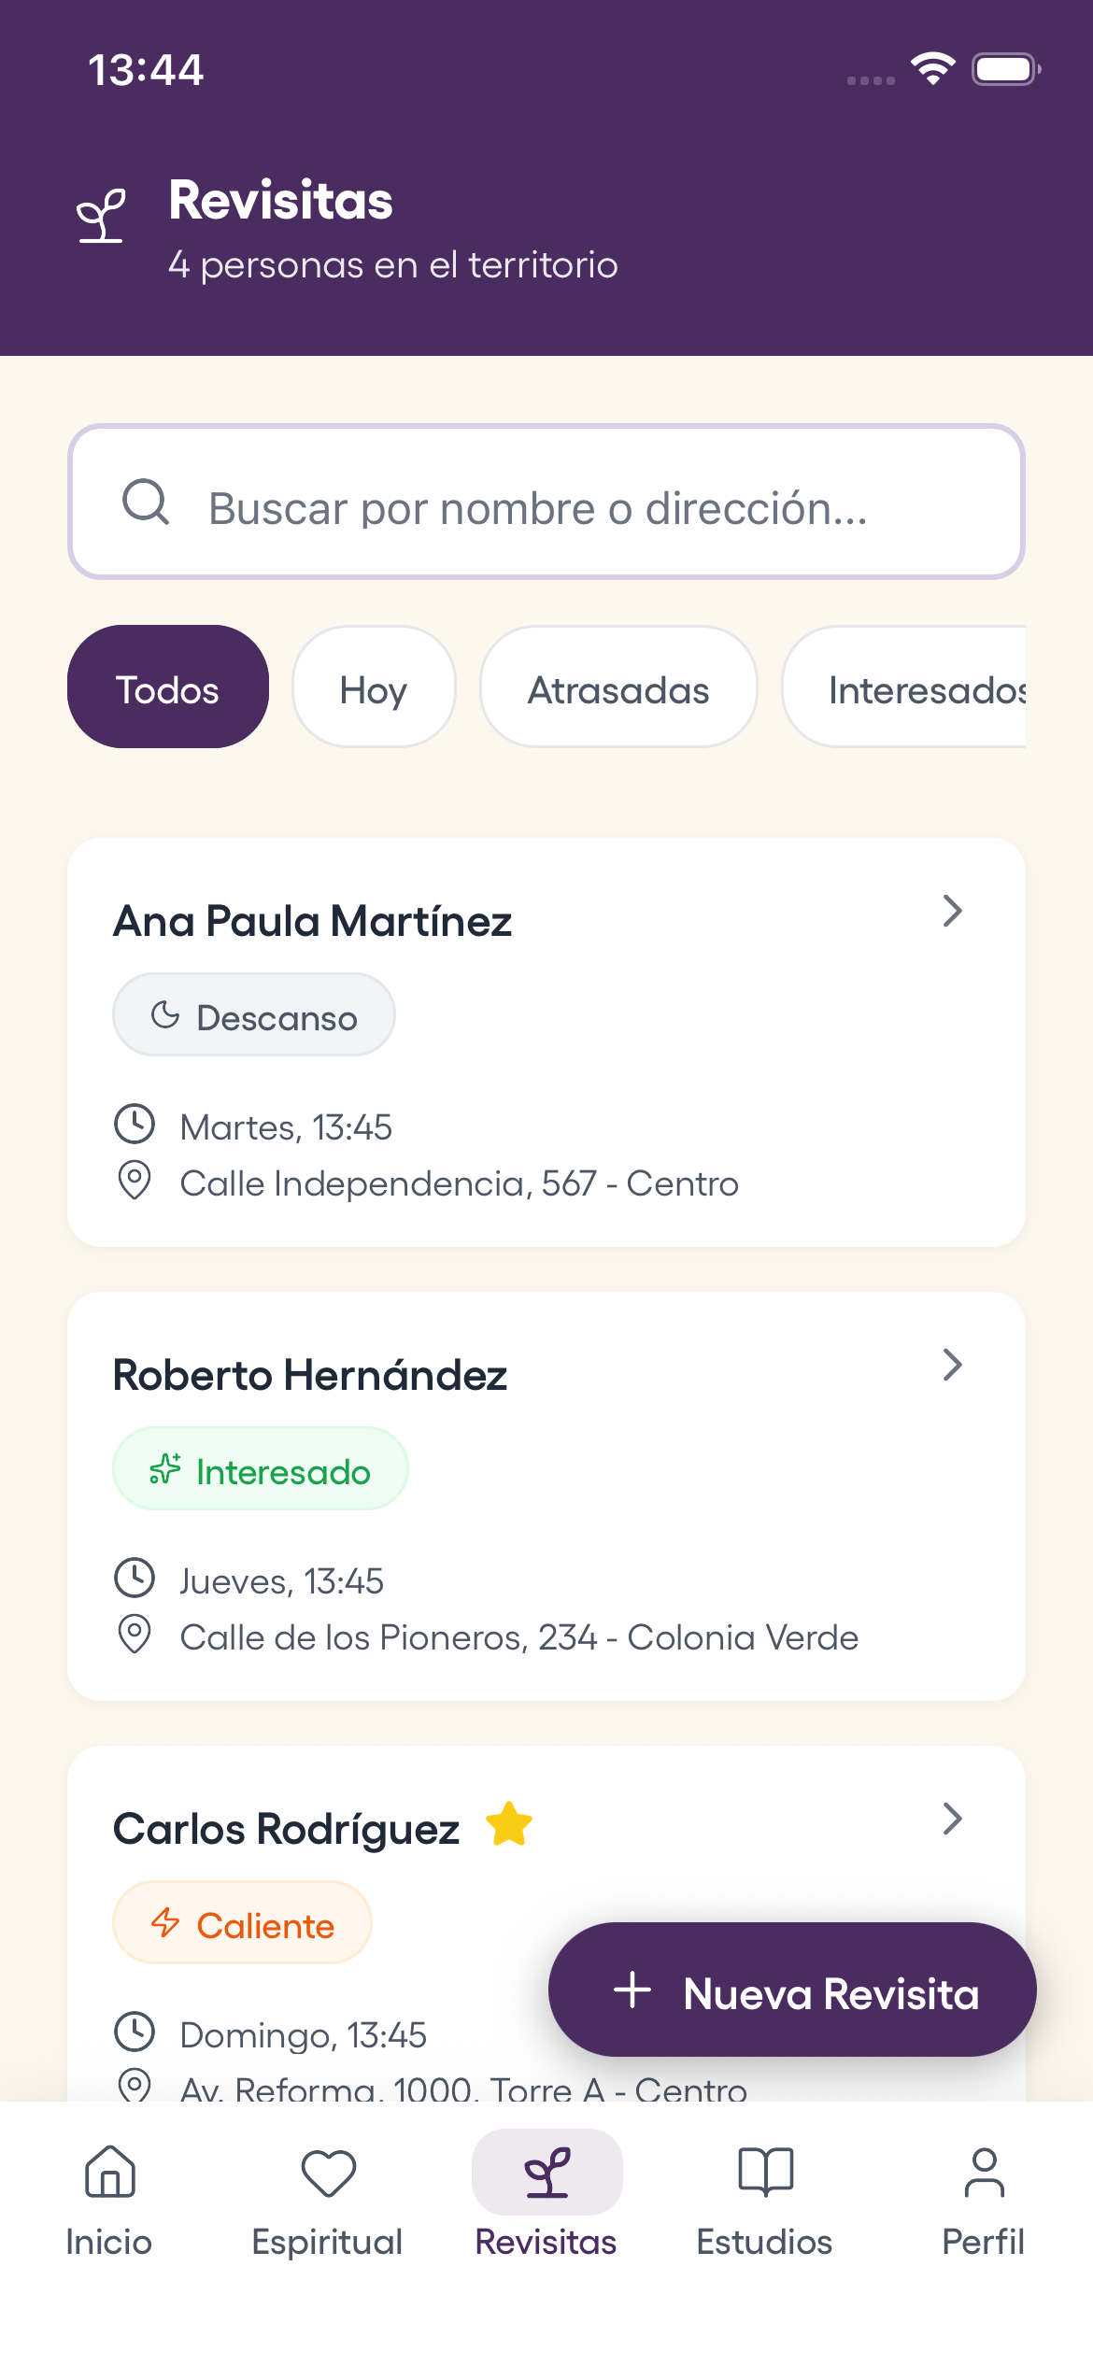Screen dimensions: 1093x2365
Task: Tap the sprout icon beside the Revisitas header
Action: tap(101, 216)
